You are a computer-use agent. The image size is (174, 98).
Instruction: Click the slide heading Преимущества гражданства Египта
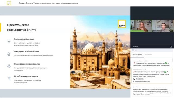[x=22, y=27]
